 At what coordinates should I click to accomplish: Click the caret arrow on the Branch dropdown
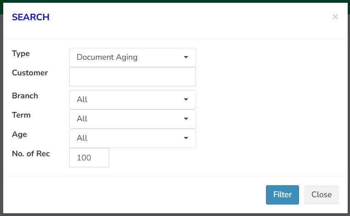(x=186, y=99)
